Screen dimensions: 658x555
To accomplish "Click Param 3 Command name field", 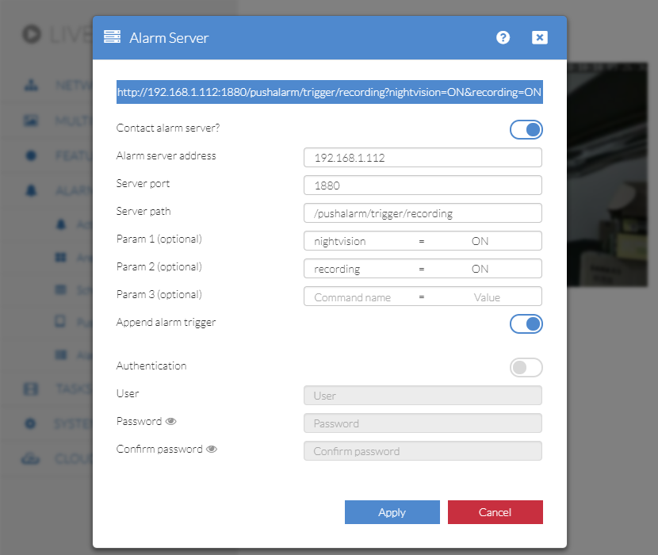I will tap(353, 297).
